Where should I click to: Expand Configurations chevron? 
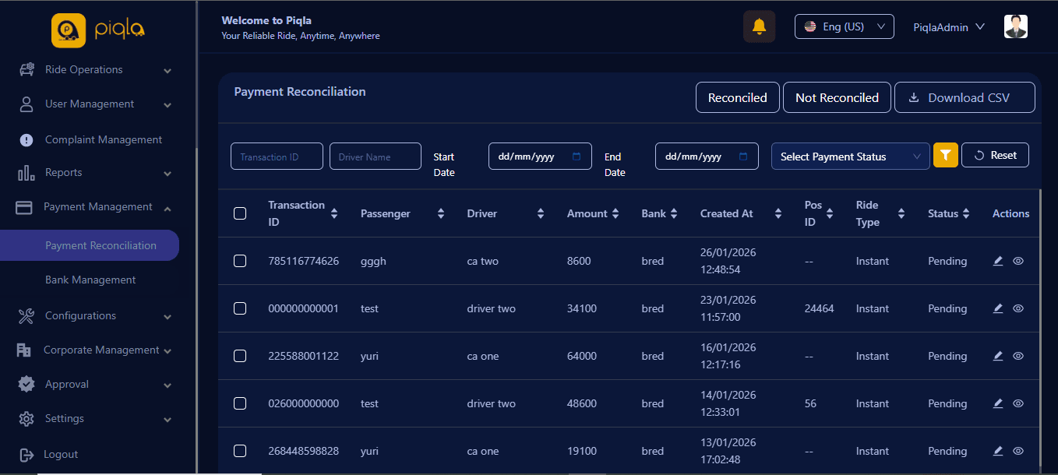point(168,317)
